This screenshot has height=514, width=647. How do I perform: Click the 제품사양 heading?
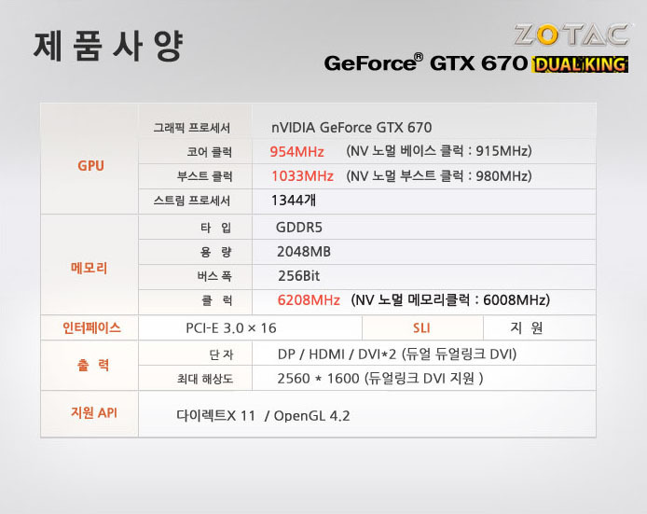(108, 47)
